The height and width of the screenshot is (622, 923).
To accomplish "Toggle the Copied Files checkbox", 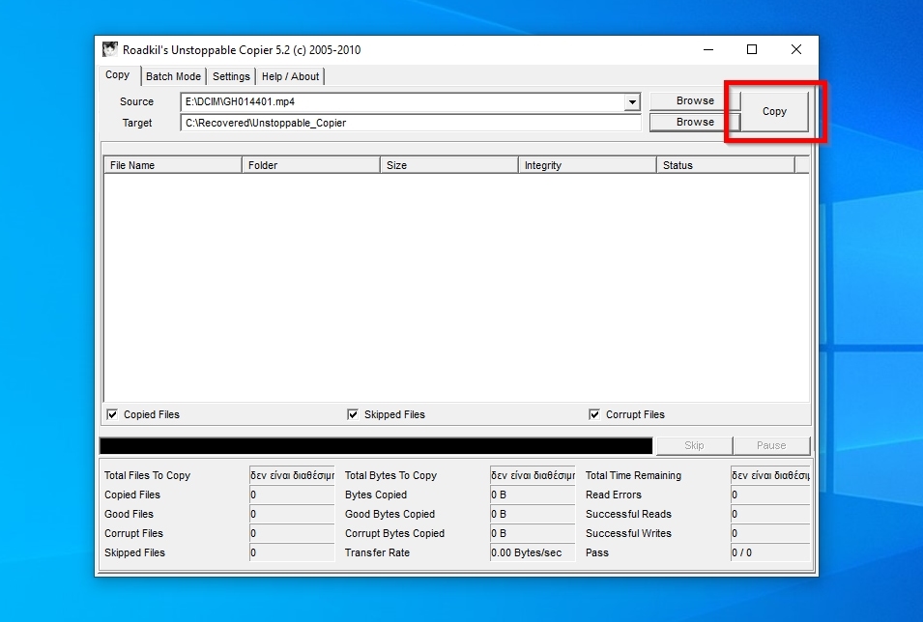I will click(x=112, y=415).
